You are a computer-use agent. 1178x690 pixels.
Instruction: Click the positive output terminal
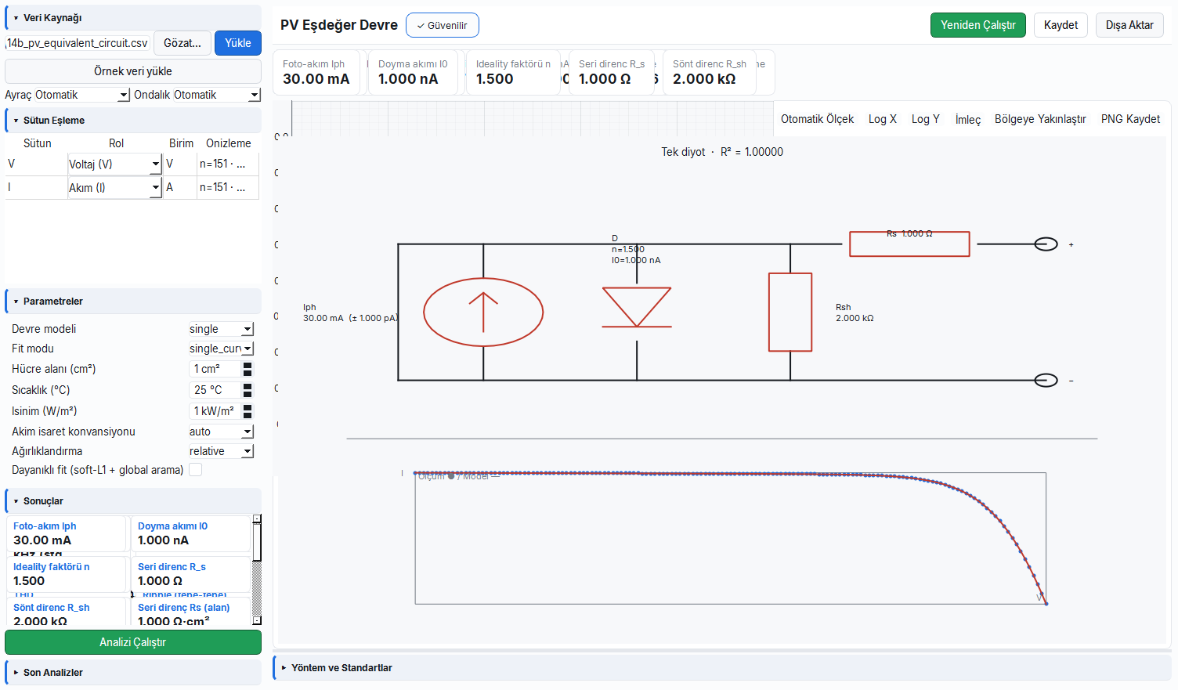[x=1046, y=244]
